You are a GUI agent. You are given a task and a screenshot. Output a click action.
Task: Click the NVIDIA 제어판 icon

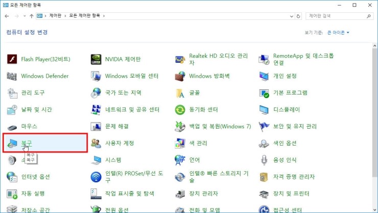96,59
